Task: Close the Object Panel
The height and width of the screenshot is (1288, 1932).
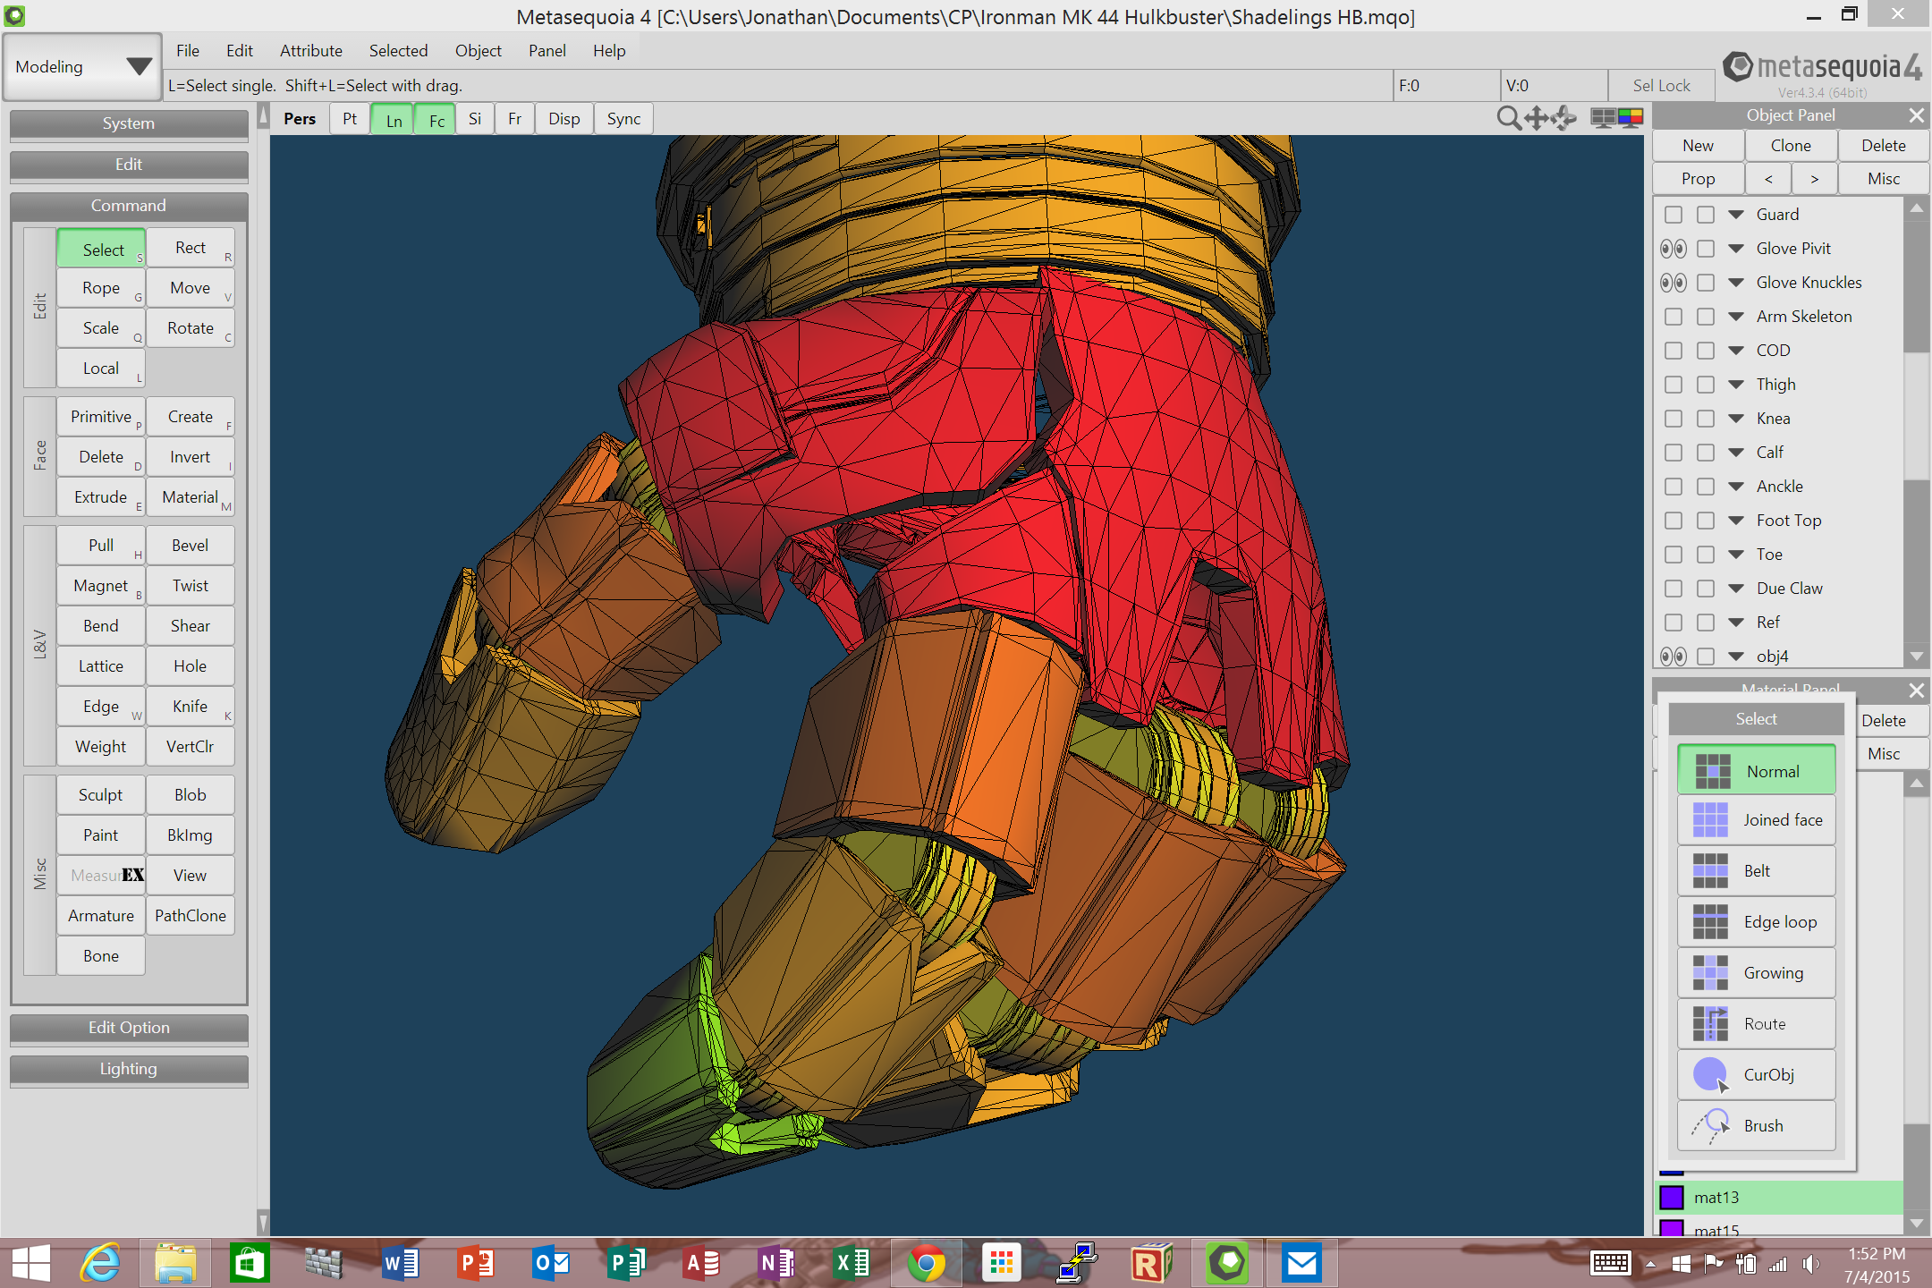Action: coord(1916,115)
